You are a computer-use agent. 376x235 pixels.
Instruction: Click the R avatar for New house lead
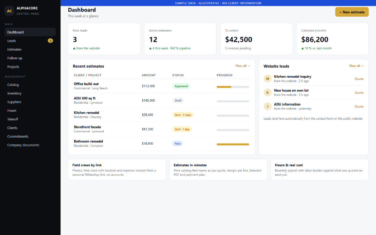pyautogui.click(x=268, y=93)
